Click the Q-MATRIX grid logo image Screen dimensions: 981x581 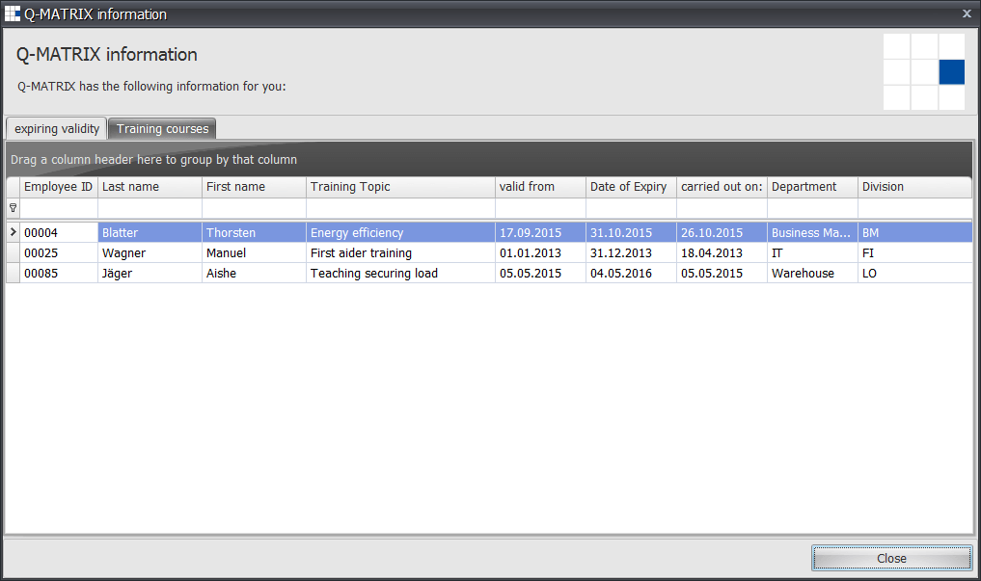pyautogui.click(x=923, y=71)
